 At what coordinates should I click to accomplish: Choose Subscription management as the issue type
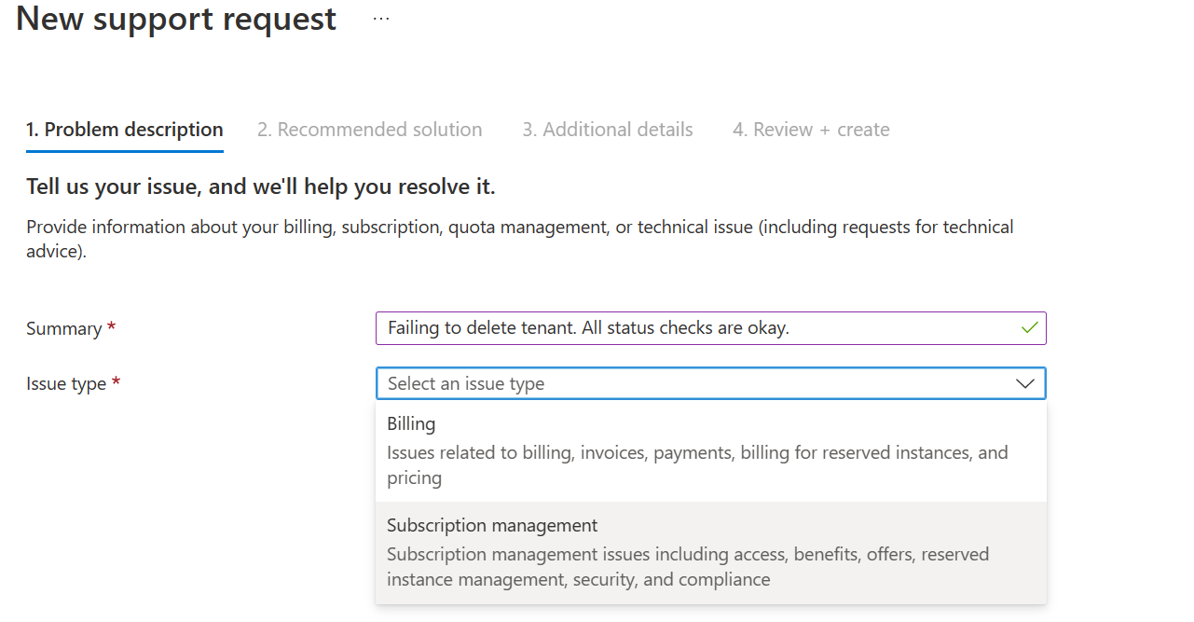pos(492,525)
